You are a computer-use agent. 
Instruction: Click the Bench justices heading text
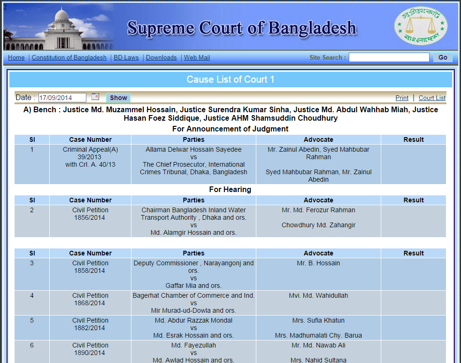pyautogui.click(x=230, y=114)
